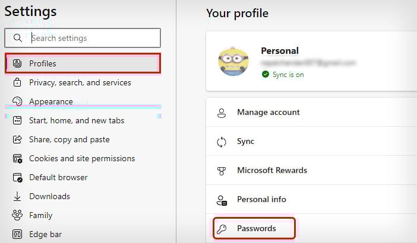Click the Microsoft Rewards row

pos(272,170)
